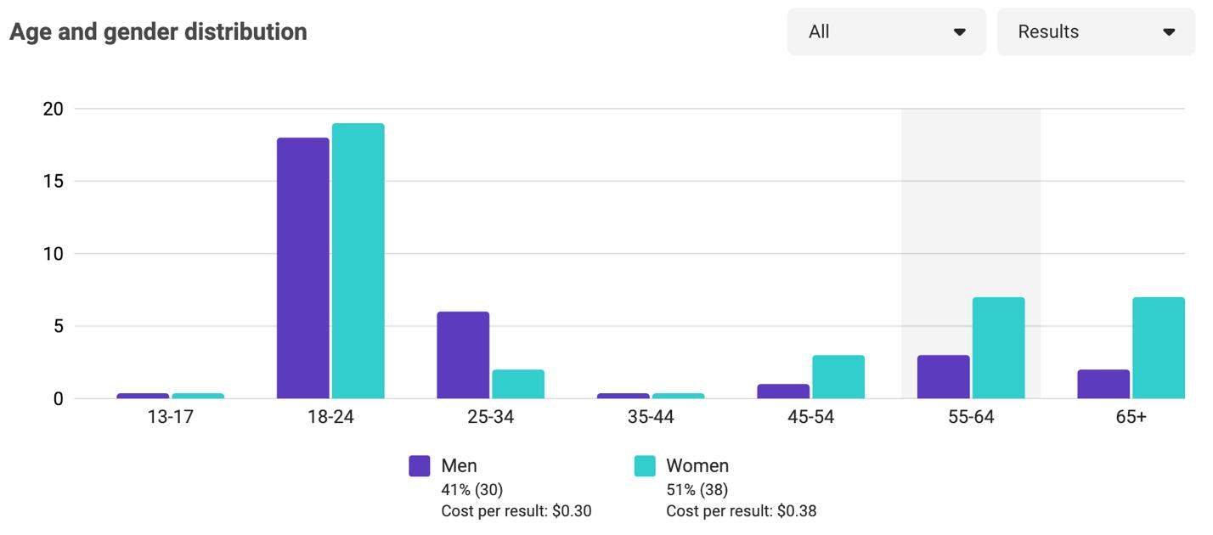Select the women 65+ bar
Viewport: 1213px width, 535px height.
point(1158,348)
